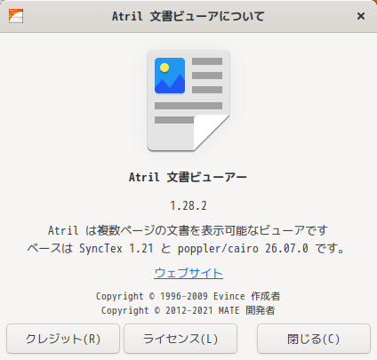Click the wide gray bar beneath the logo picture
Screen dimensions: 377x360
tap(188, 106)
